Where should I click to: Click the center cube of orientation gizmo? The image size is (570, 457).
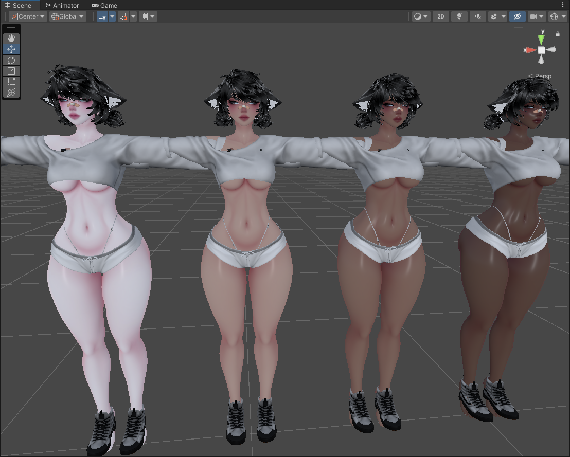pos(541,50)
